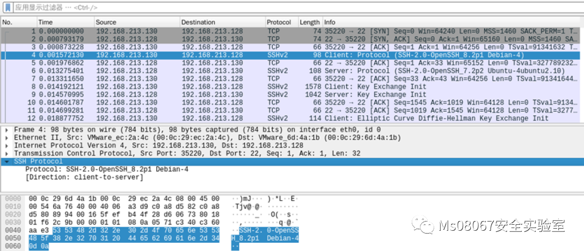The height and width of the screenshot is (251, 584).
Task: Select packet 2 SYN, ACK row
Action: pyautogui.click(x=290, y=39)
